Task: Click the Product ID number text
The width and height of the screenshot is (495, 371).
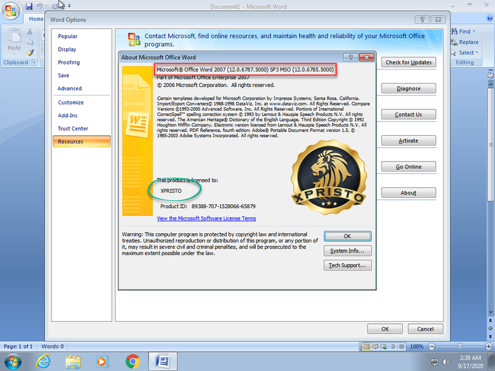Action: pos(224,206)
